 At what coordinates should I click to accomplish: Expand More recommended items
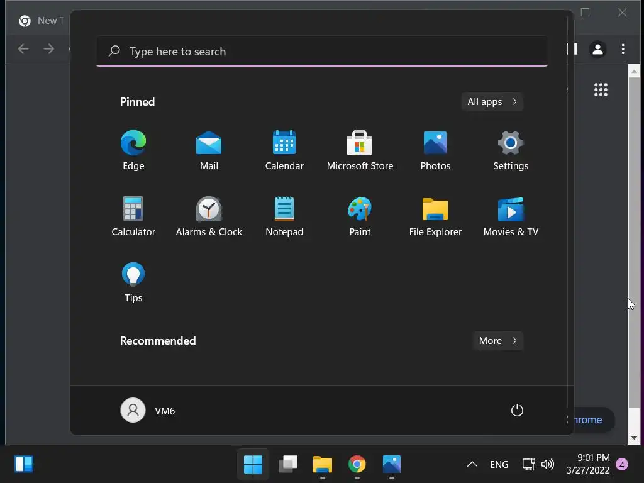pyautogui.click(x=498, y=341)
